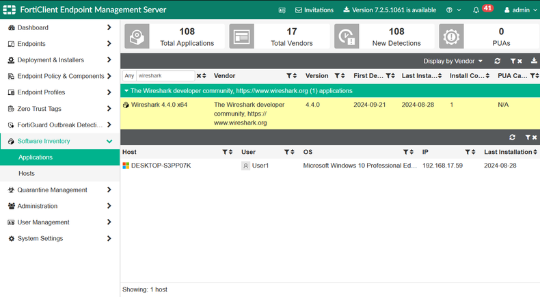This screenshot has width=540, height=297.
Task: Open Invitations
Action: [314, 10]
